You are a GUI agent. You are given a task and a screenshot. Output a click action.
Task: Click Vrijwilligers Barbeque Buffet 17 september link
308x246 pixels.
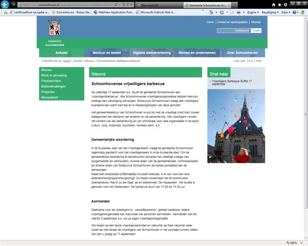pyautogui.click(x=232, y=82)
